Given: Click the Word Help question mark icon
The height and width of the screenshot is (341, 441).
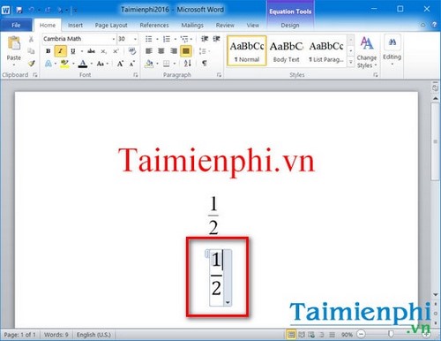Looking at the screenshot, I should [434, 25].
